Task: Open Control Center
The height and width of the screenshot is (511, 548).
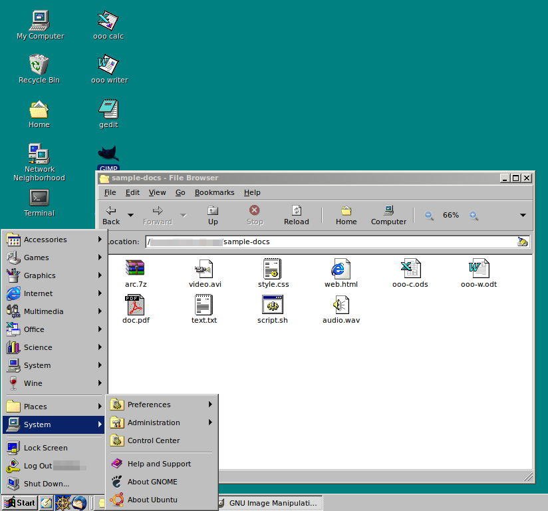Action: tap(162, 440)
